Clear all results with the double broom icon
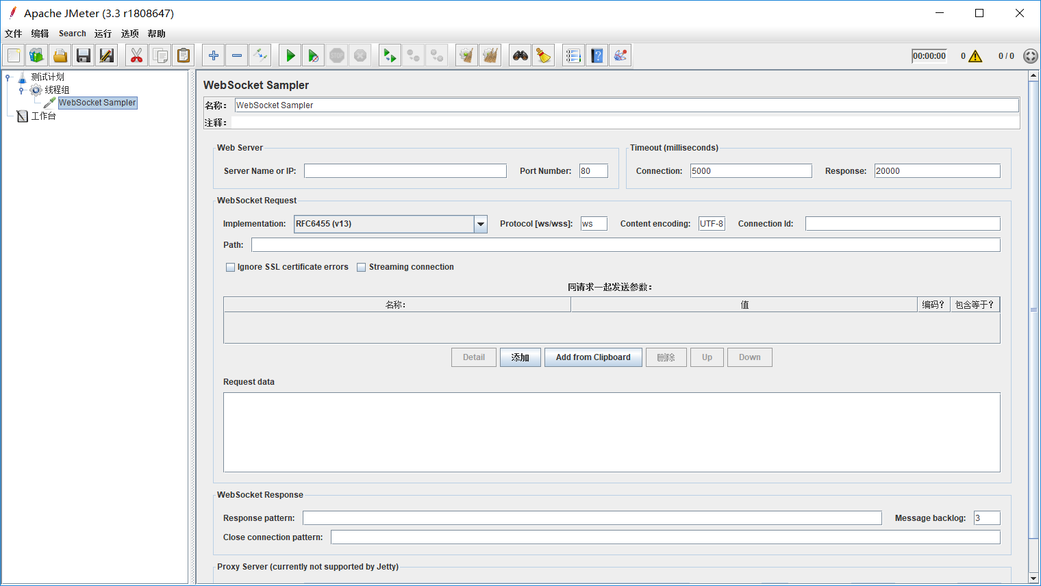This screenshot has width=1041, height=586. point(490,55)
